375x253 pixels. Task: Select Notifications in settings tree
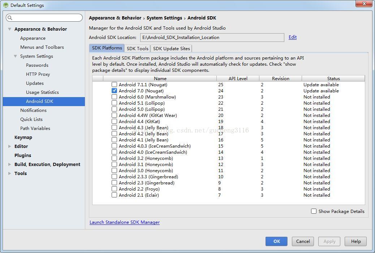click(33, 110)
